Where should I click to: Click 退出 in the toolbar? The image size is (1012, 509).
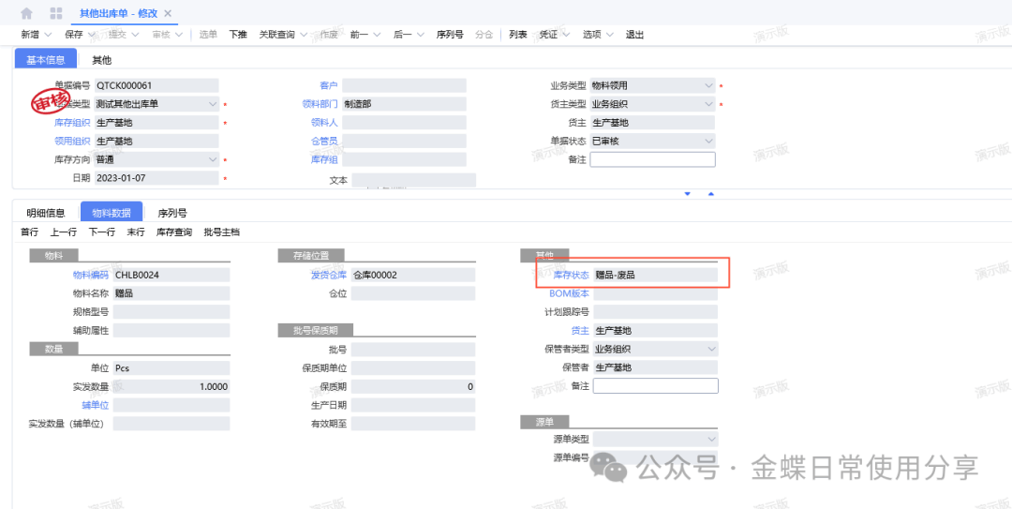634,35
